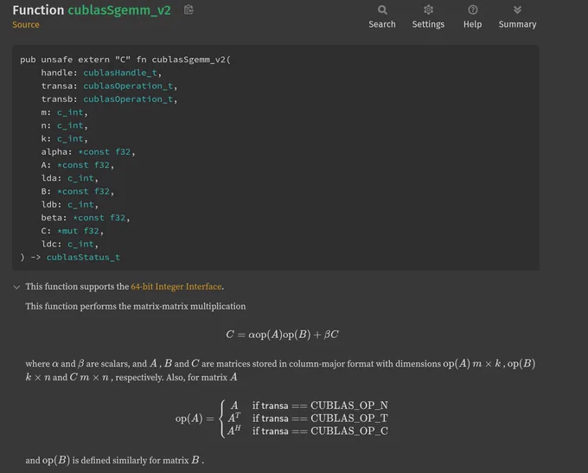Image resolution: width=588 pixels, height=473 pixels.
Task: Click the 'Function' heading word
Action: point(38,10)
